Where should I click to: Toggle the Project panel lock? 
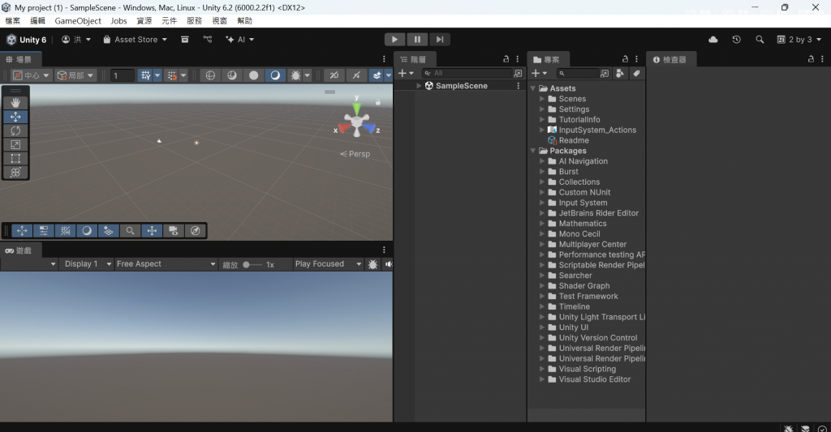(626, 59)
